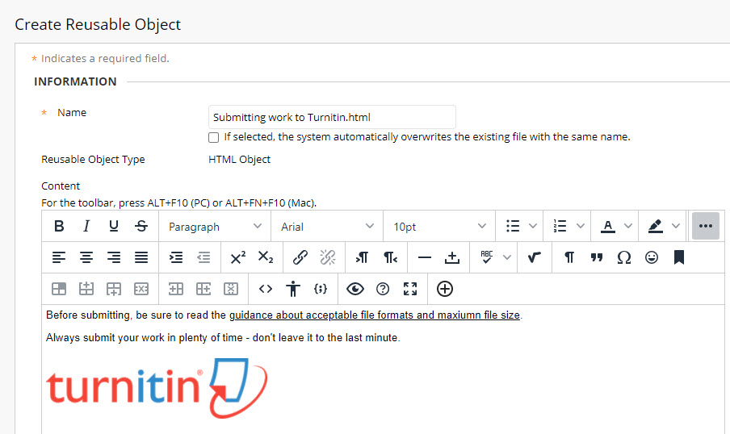Tick the overwrite existing file checkbox
Viewport: 730px width, 434px height.
(214, 137)
